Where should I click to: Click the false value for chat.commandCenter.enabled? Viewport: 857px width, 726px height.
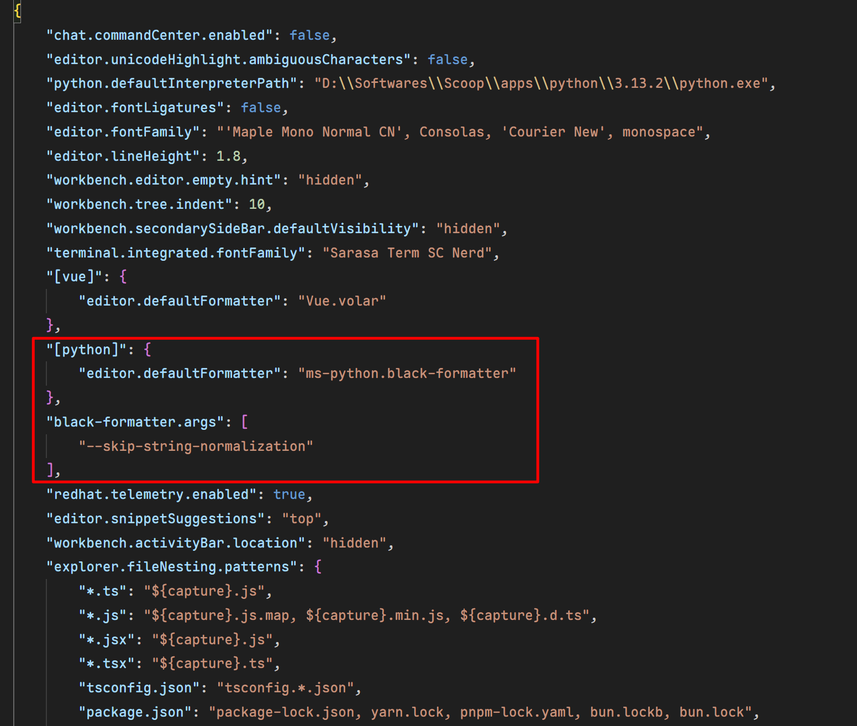(x=309, y=34)
